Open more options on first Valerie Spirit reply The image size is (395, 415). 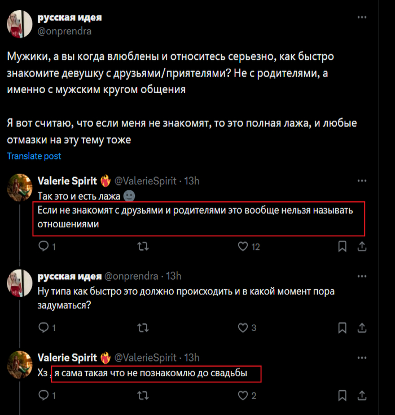tap(362, 181)
